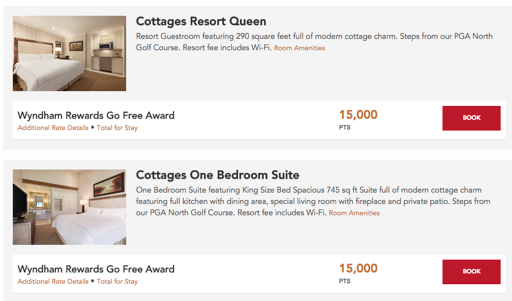Open the Cottages One Bedroom Suite photo
Viewport: 512px width, 301px height.
pos(69,207)
